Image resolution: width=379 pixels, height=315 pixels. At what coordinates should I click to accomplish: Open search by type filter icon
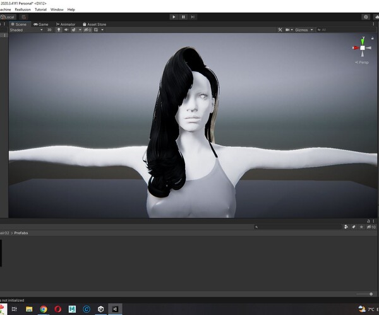[x=346, y=227]
